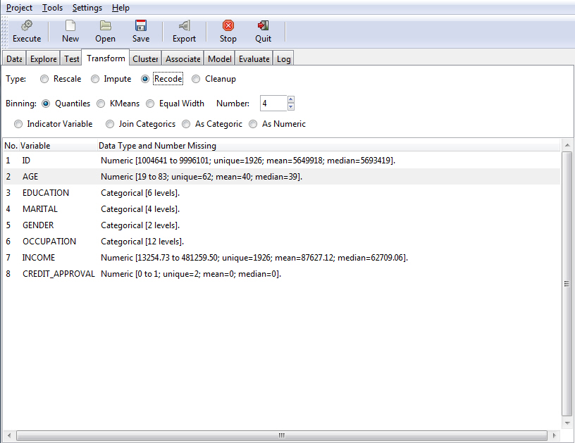This screenshot has height=443, width=575.
Task: Click the Save floppy disk icon
Action: point(141,25)
